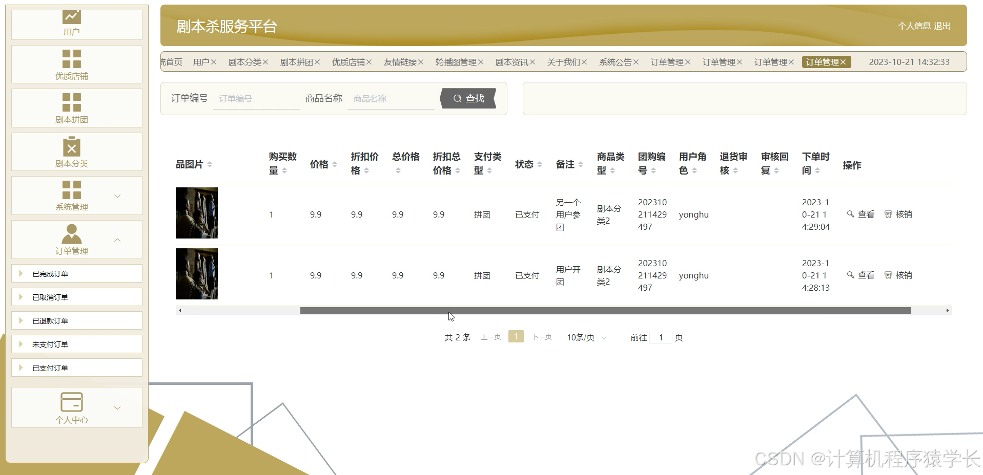
Task: Close the 系统公告 tab
Action: click(x=636, y=62)
